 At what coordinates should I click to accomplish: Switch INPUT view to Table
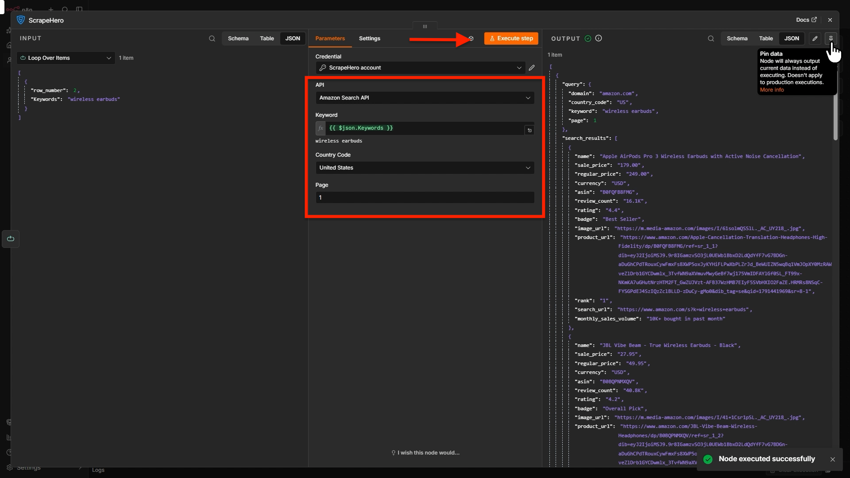(267, 39)
